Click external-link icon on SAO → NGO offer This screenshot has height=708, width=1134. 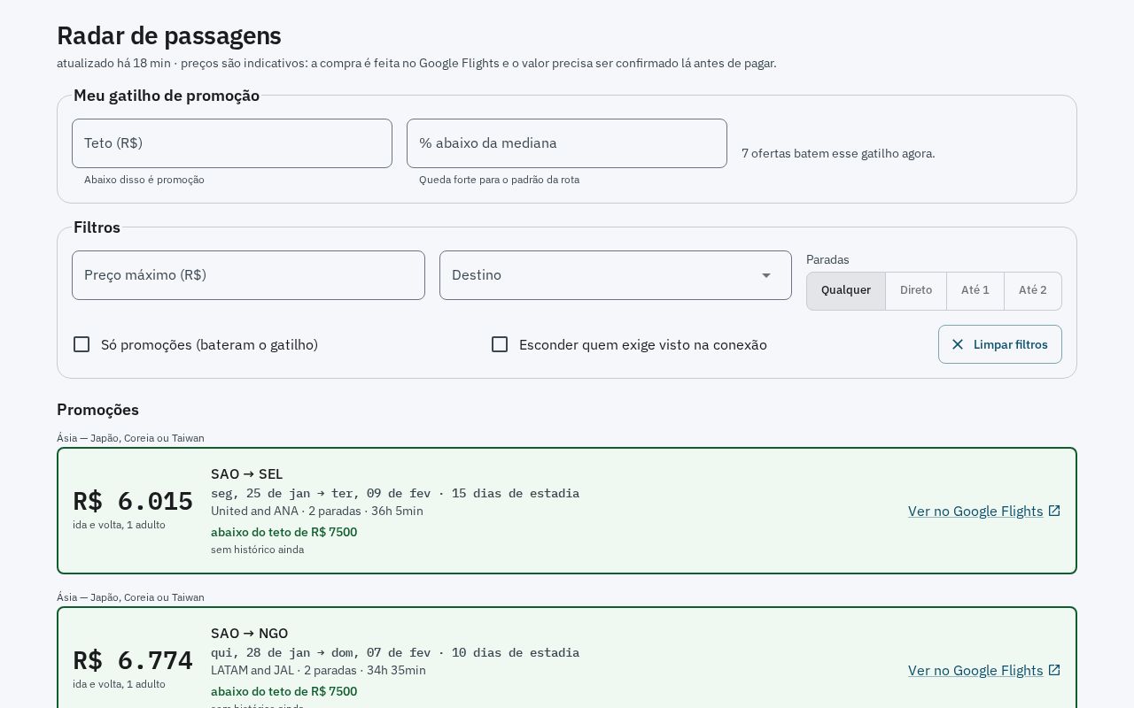point(1054,670)
